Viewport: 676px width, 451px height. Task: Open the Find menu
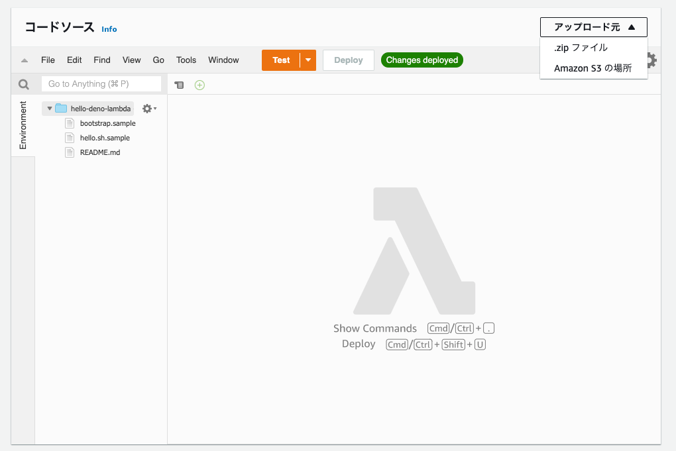click(102, 60)
